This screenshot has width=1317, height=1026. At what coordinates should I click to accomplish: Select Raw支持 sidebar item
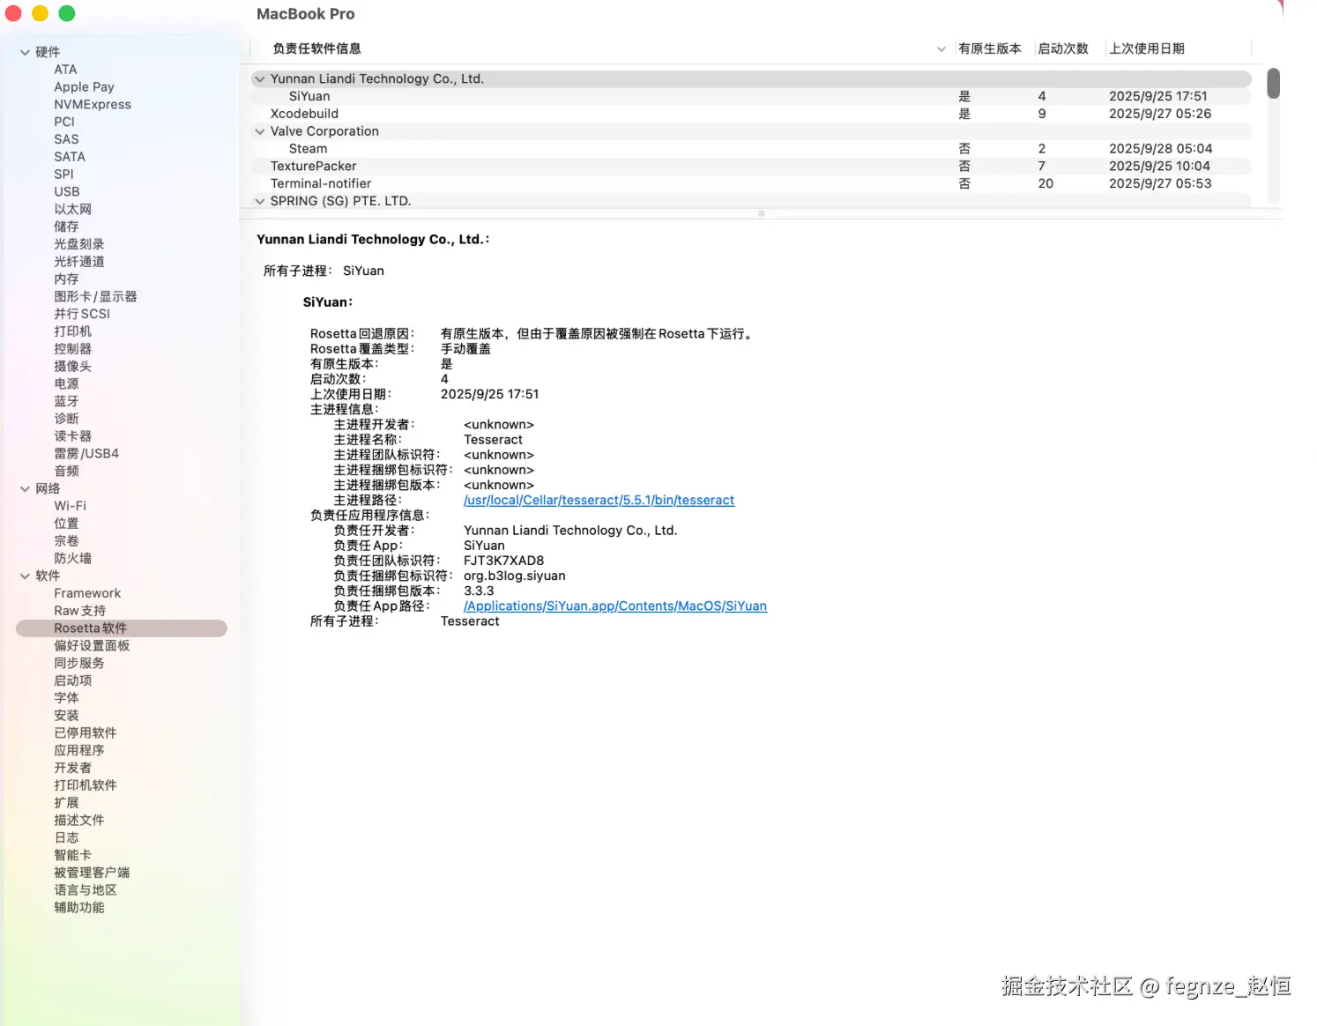79,611
